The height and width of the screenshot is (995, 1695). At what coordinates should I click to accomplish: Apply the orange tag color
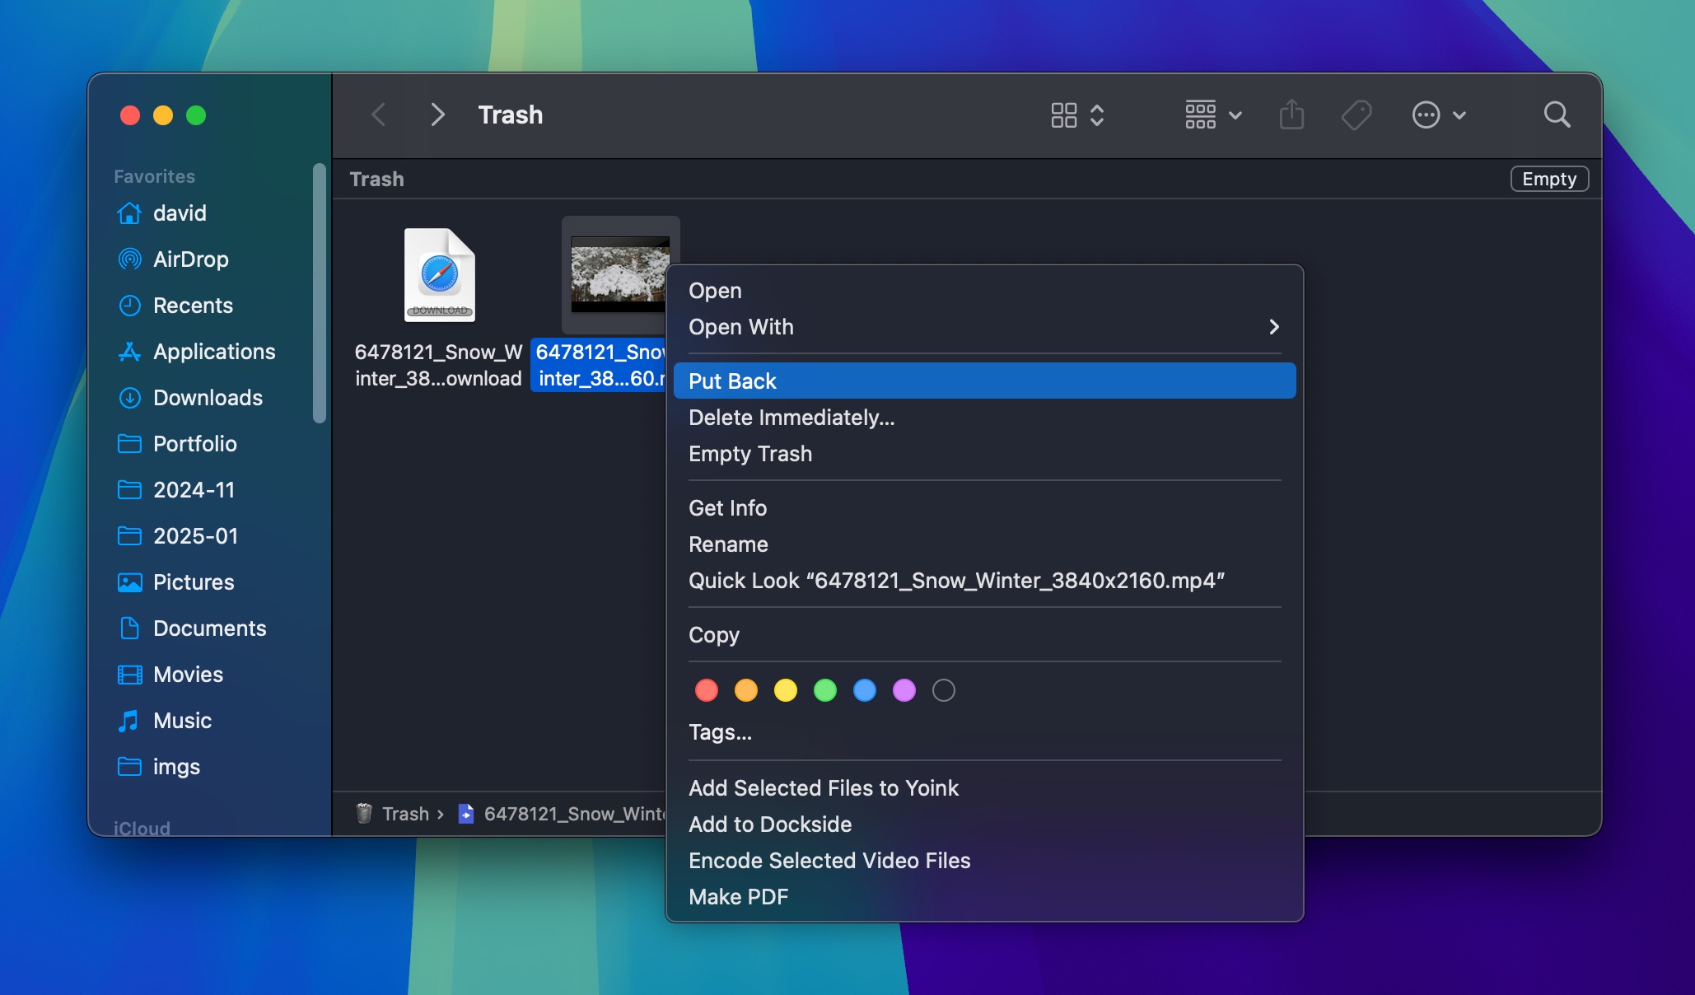point(746,690)
